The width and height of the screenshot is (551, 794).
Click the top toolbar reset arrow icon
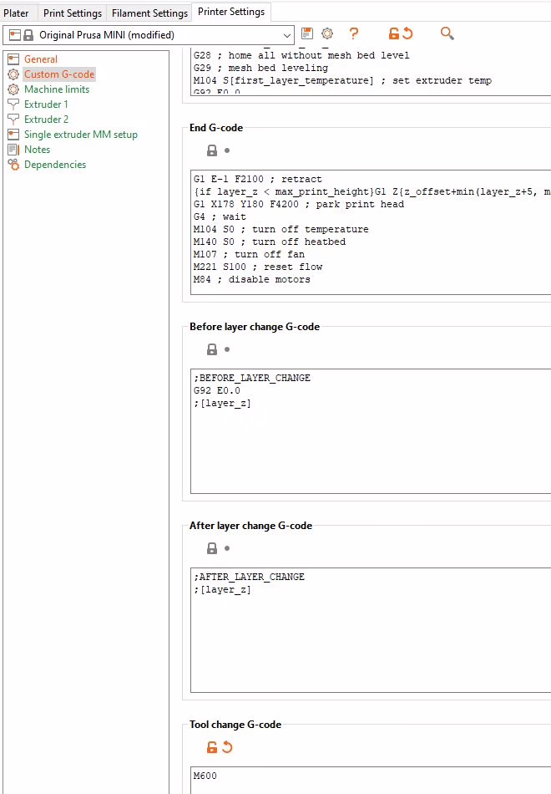coord(407,33)
